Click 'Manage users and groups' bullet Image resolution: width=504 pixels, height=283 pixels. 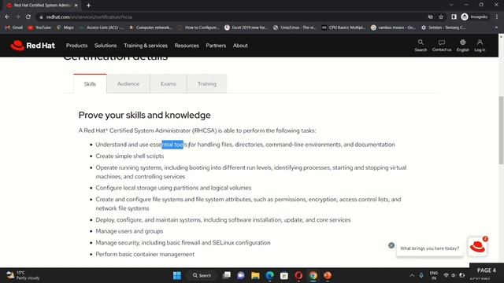pyautogui.click(x=129, y=231)
